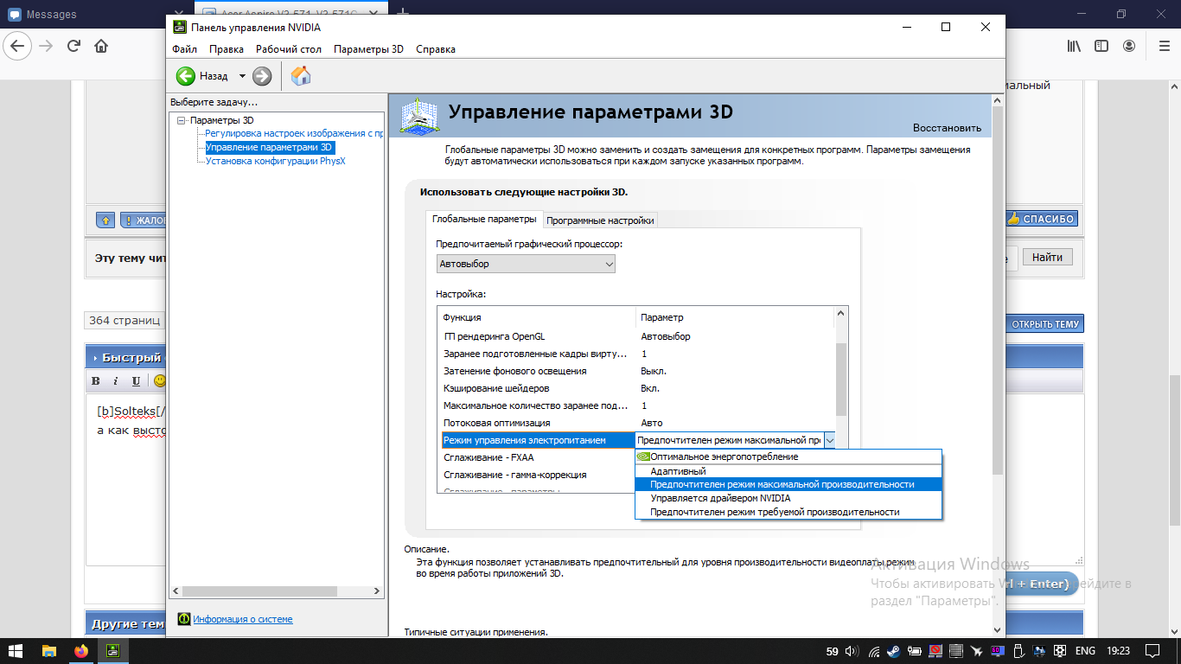Open the volume control in tray

(852, 651)
